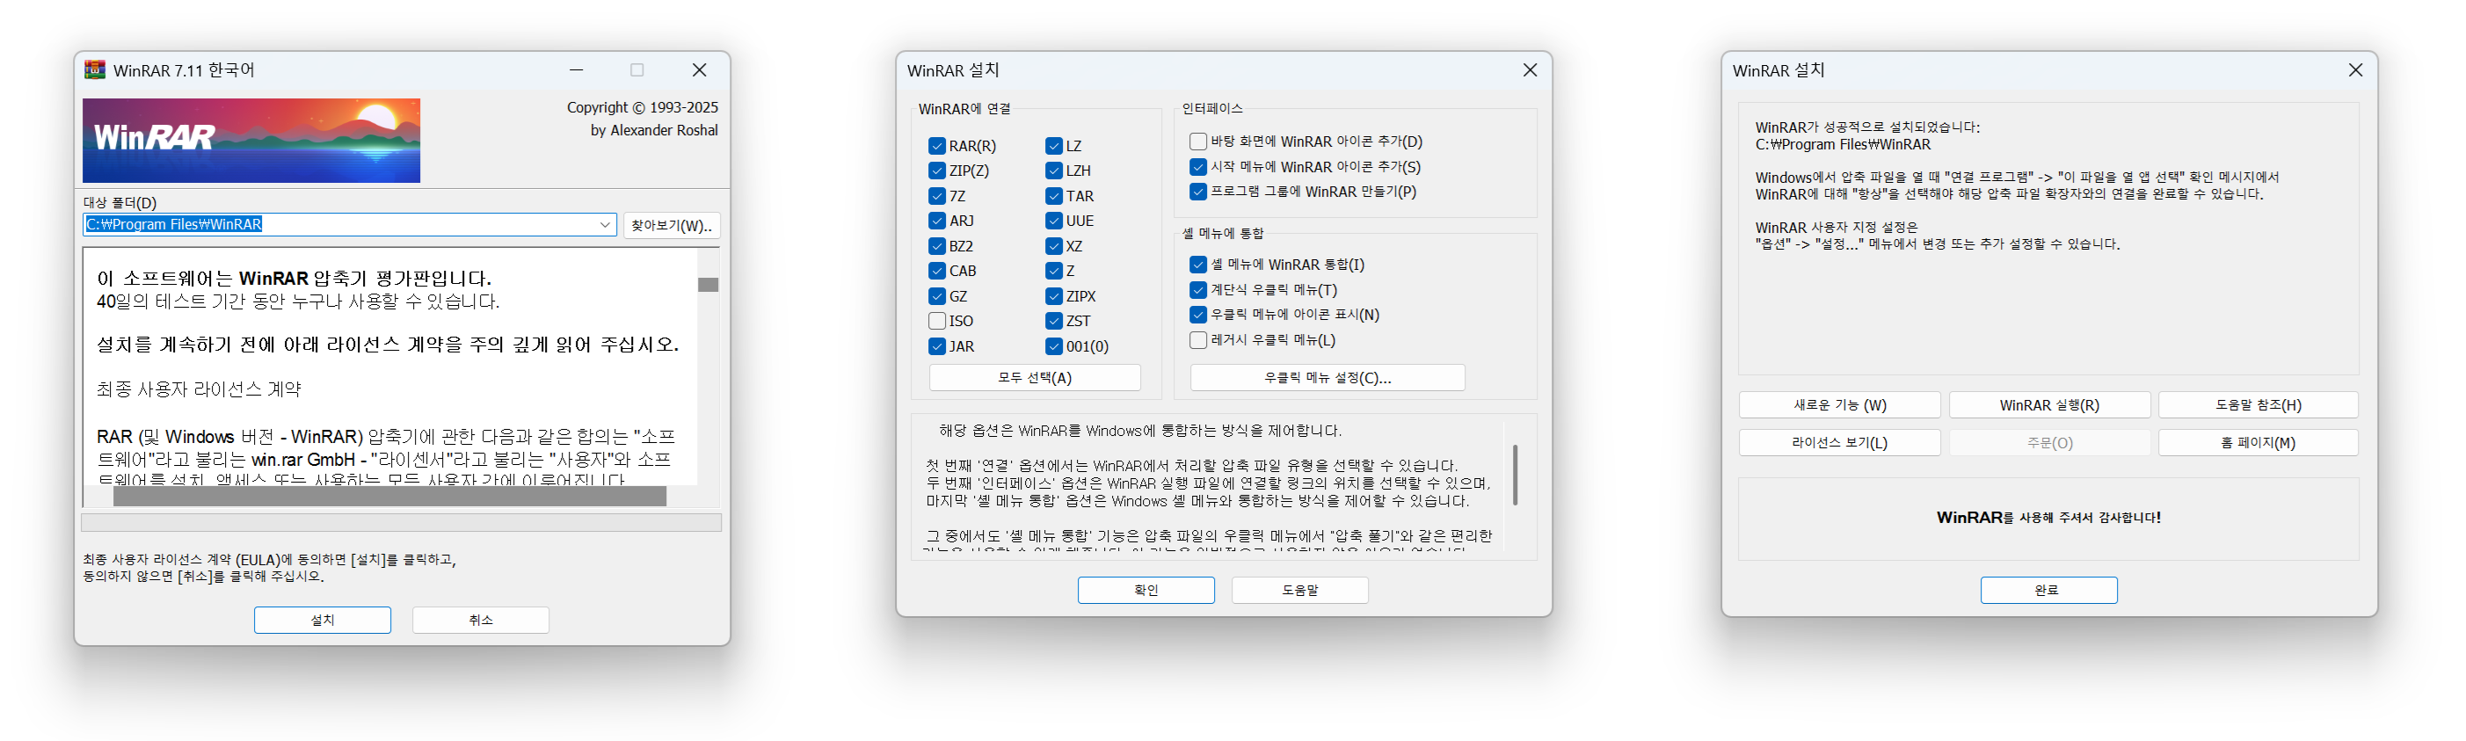
Task: Toggle the XZ checkbox
Action: click(1053, 246)
